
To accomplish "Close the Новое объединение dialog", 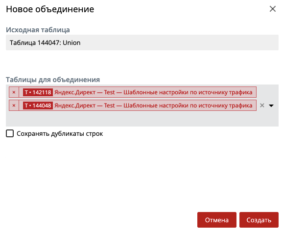I will click(x=273, y=9).
